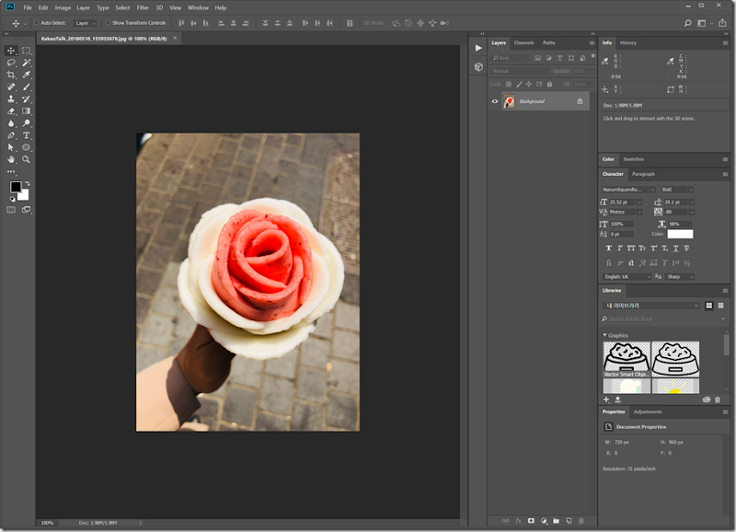
Task: Open the Adjustments tab
Action: [647, 411]
